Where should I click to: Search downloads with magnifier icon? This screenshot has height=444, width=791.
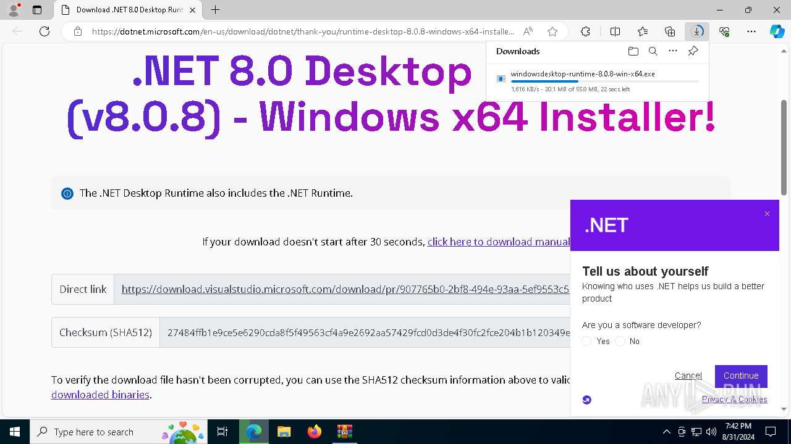(653, 51)
